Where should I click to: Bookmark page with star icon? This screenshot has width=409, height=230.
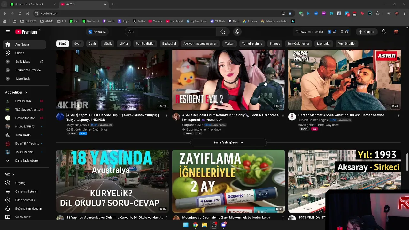[290, 13]
